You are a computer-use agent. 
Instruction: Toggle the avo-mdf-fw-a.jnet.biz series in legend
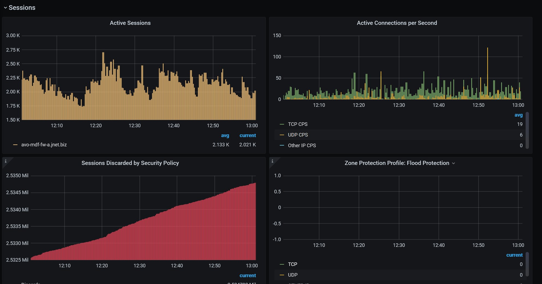click(44, 145)
